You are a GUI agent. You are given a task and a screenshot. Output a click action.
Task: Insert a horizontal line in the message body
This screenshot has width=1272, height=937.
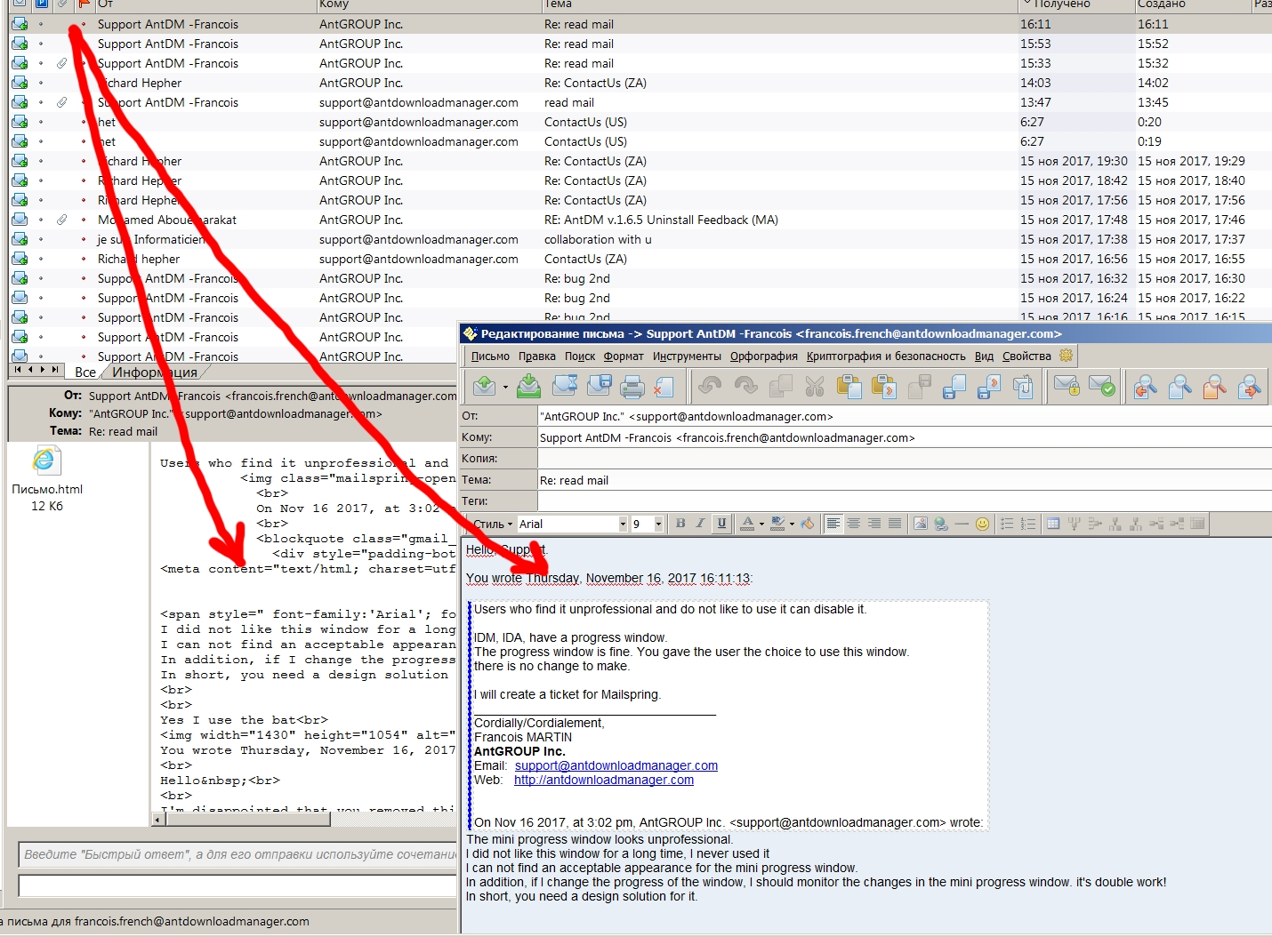tap(962, 524)
